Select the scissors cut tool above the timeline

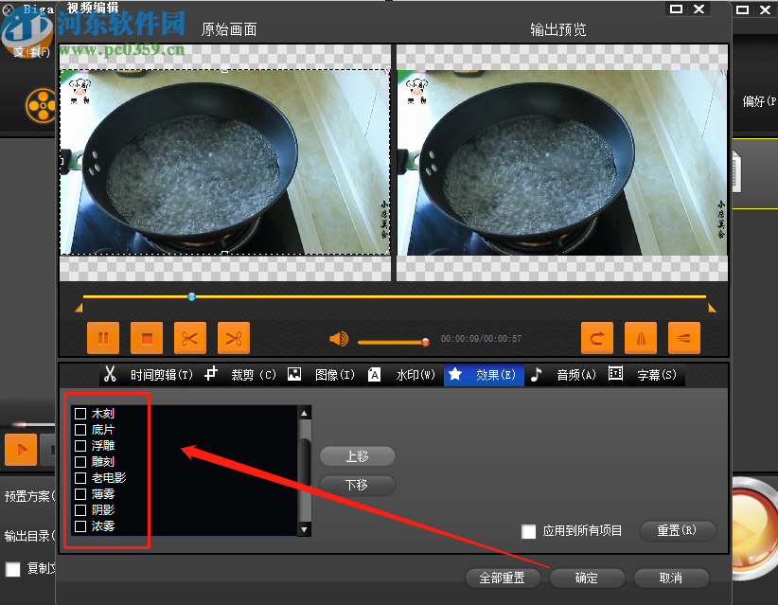[x=189, y=338]
